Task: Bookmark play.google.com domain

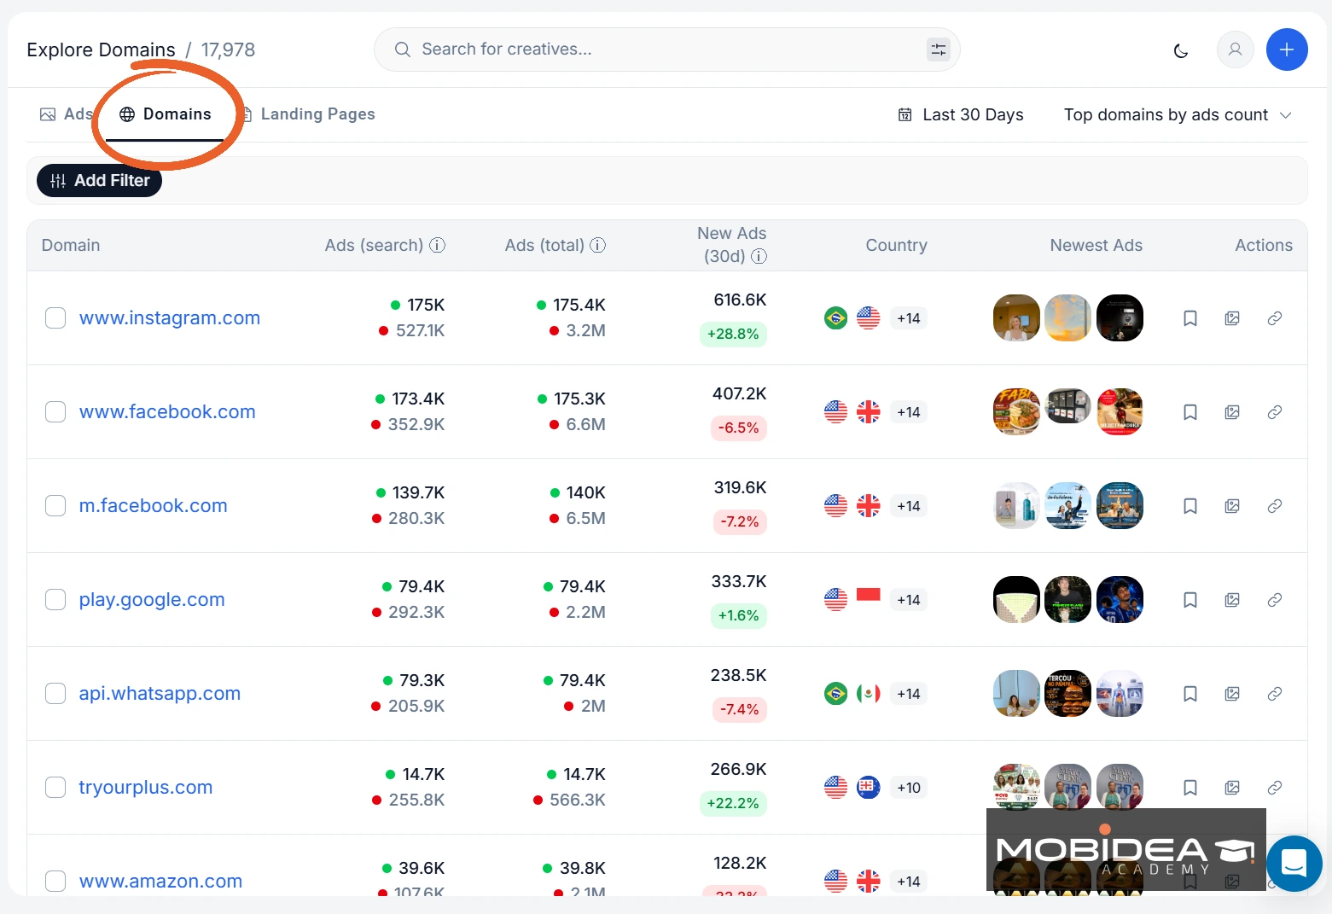Action: [x=1190, y=600]
